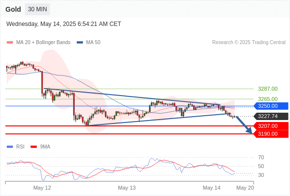Click the 30 MIN timeframe badge
This screenshot has height=196, width=290.
coord(37,9)
